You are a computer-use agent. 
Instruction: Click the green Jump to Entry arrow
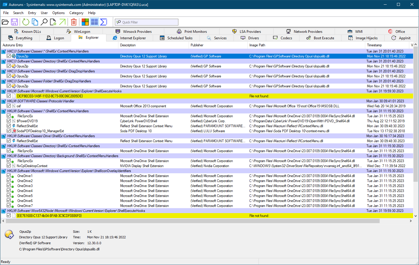[62, 22]
